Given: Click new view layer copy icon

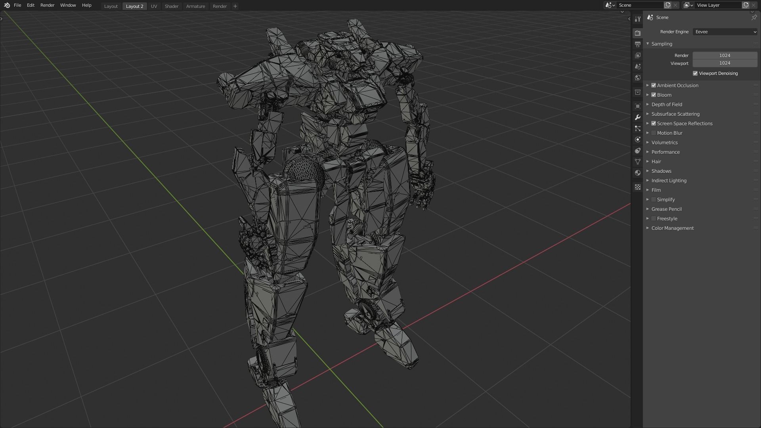Looking at the screenshot, I should tap(746, 5).
